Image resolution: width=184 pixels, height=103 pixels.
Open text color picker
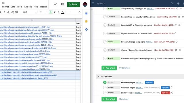point(63,12)
